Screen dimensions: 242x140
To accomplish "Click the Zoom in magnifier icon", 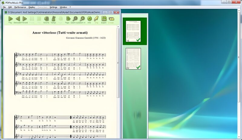I will click(82, 19).
